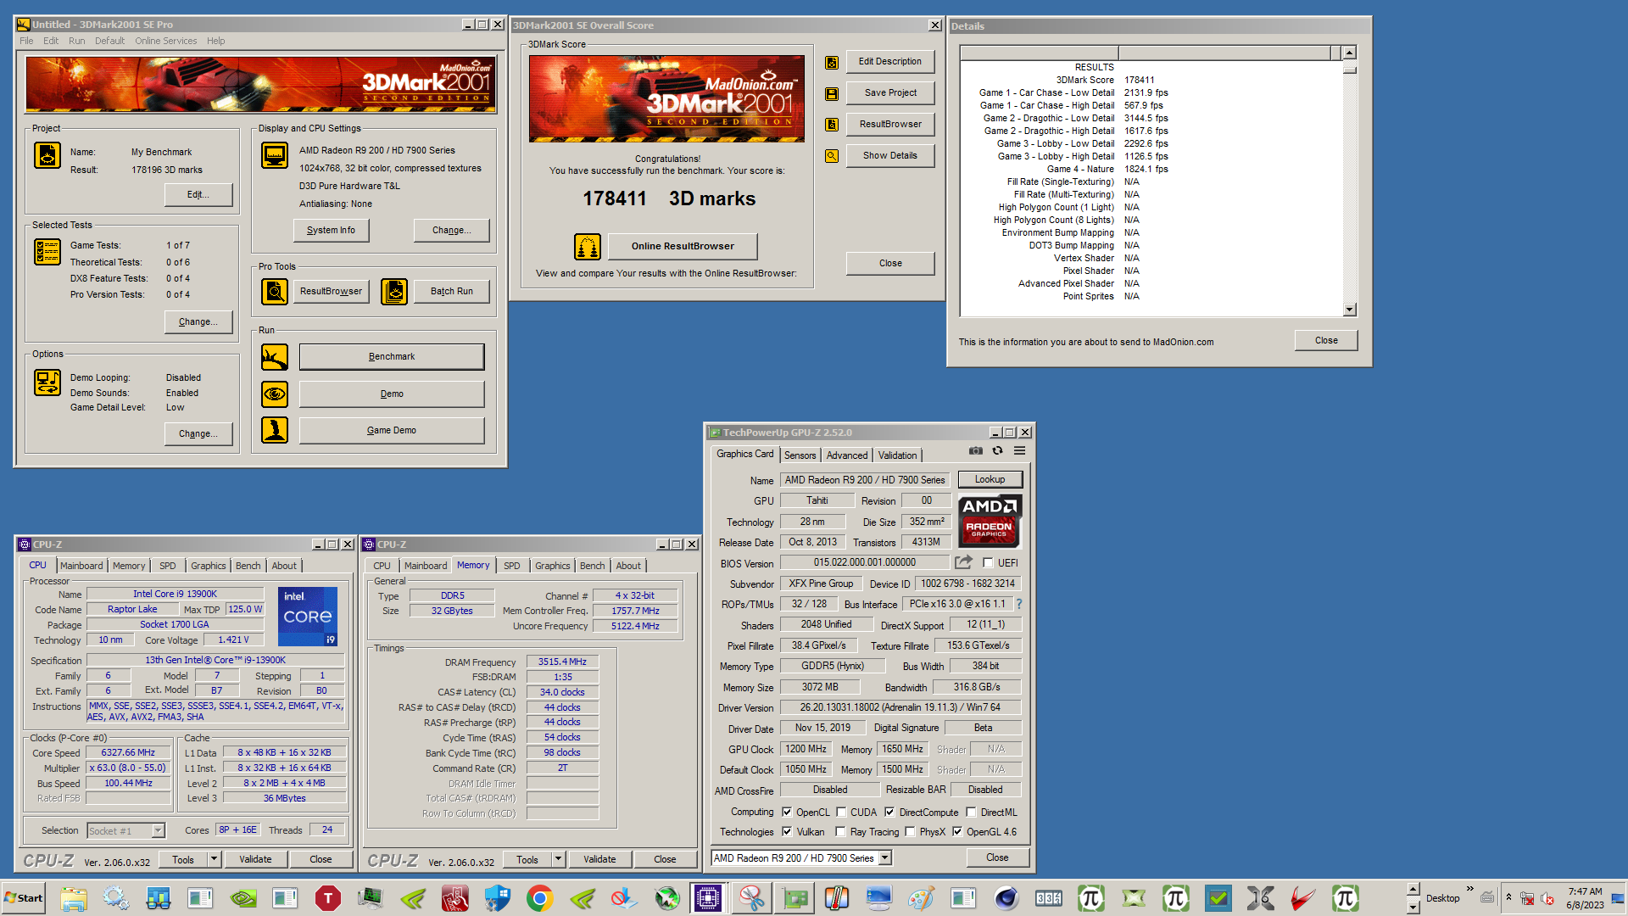Image resolution: width=1628 pixels, height=916 pixels.
Task: Open the File menu in 3DMark2001
Action: (26, 41)
